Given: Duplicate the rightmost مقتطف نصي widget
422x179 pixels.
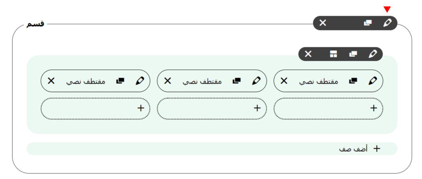Looking at the screenshot, I should pyautogui.click(x=353, y=81).
